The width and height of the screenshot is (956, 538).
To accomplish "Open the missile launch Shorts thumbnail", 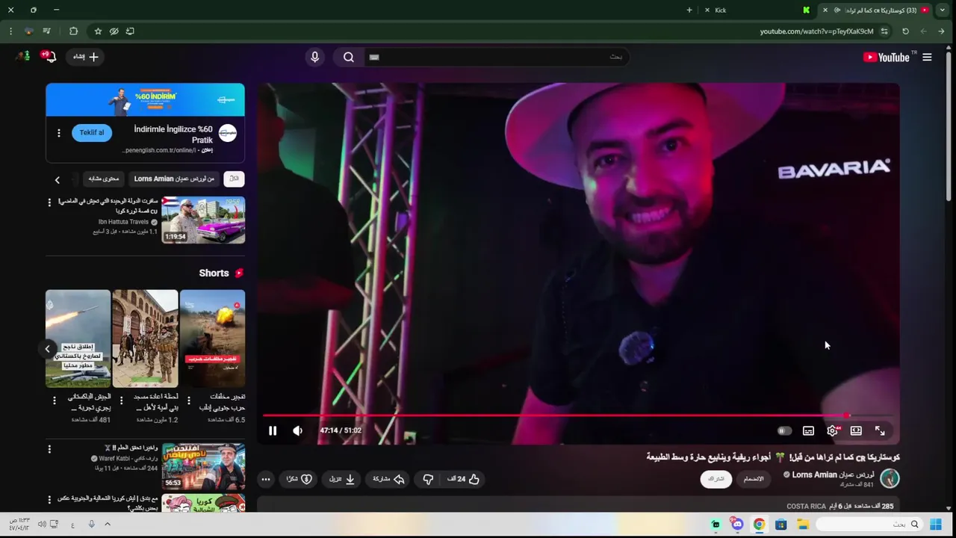I will (x=78, y=338).
